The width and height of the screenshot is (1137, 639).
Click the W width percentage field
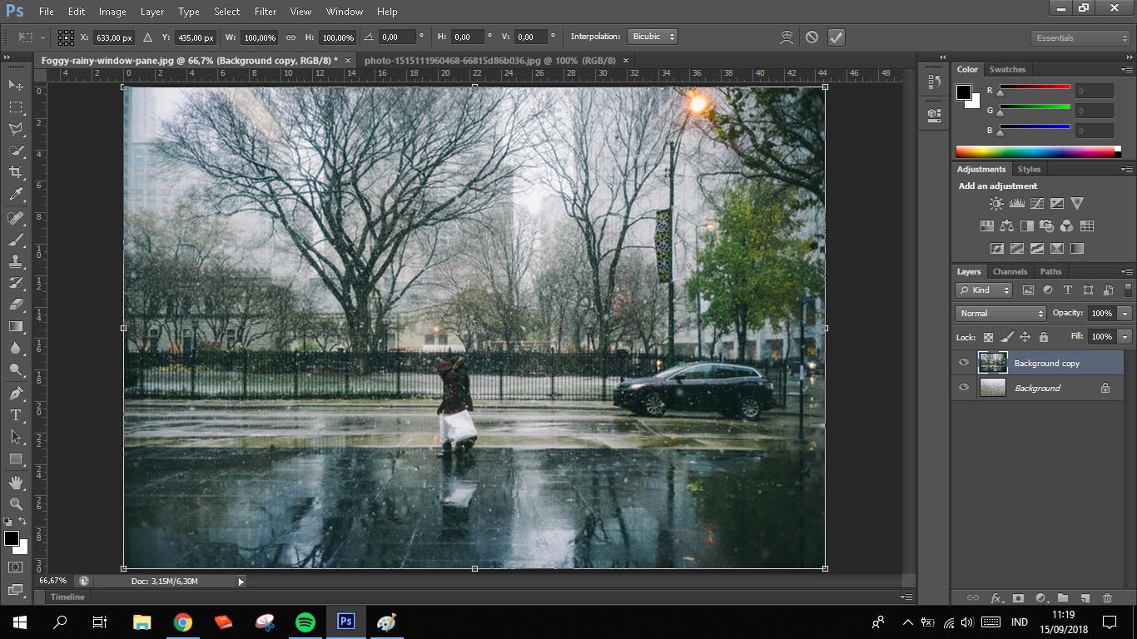260,37
